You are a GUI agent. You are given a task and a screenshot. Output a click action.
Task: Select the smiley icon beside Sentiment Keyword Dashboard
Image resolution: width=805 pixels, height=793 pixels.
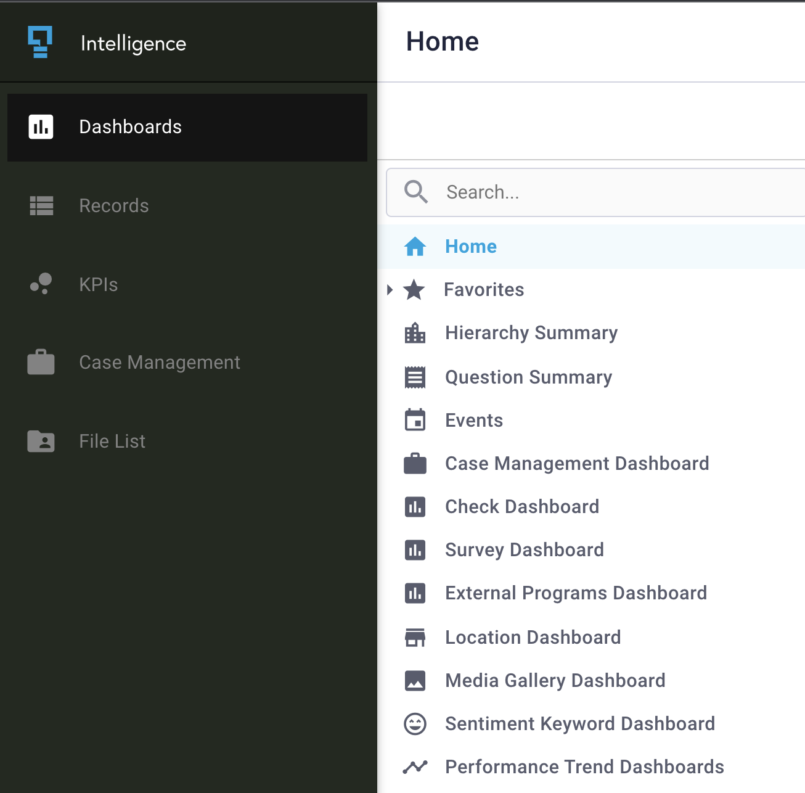point(416,724)
